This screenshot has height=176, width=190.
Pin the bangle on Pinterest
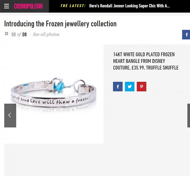click(x=141, y=86)
